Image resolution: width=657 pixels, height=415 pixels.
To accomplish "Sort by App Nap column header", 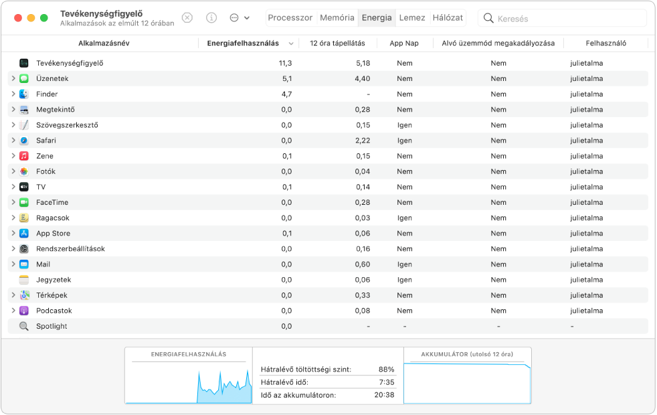I will (x=404, y=44).
